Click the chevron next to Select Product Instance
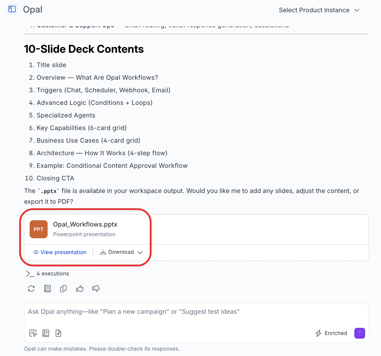This screenshot has height=356, width=381. tap(357, 10)
